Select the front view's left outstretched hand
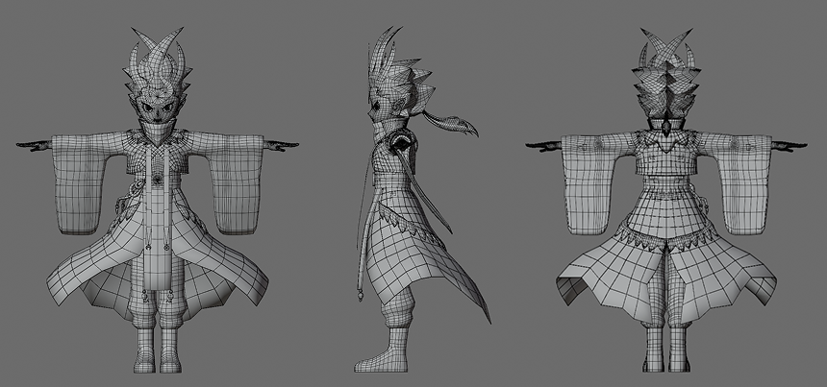The width and height of the screenshot is (827, 387). (x=34, y=144)
